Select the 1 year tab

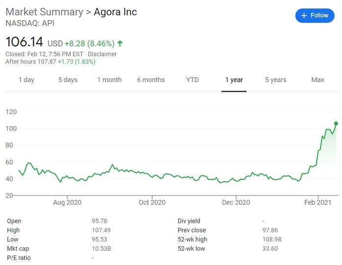point(234,80)
